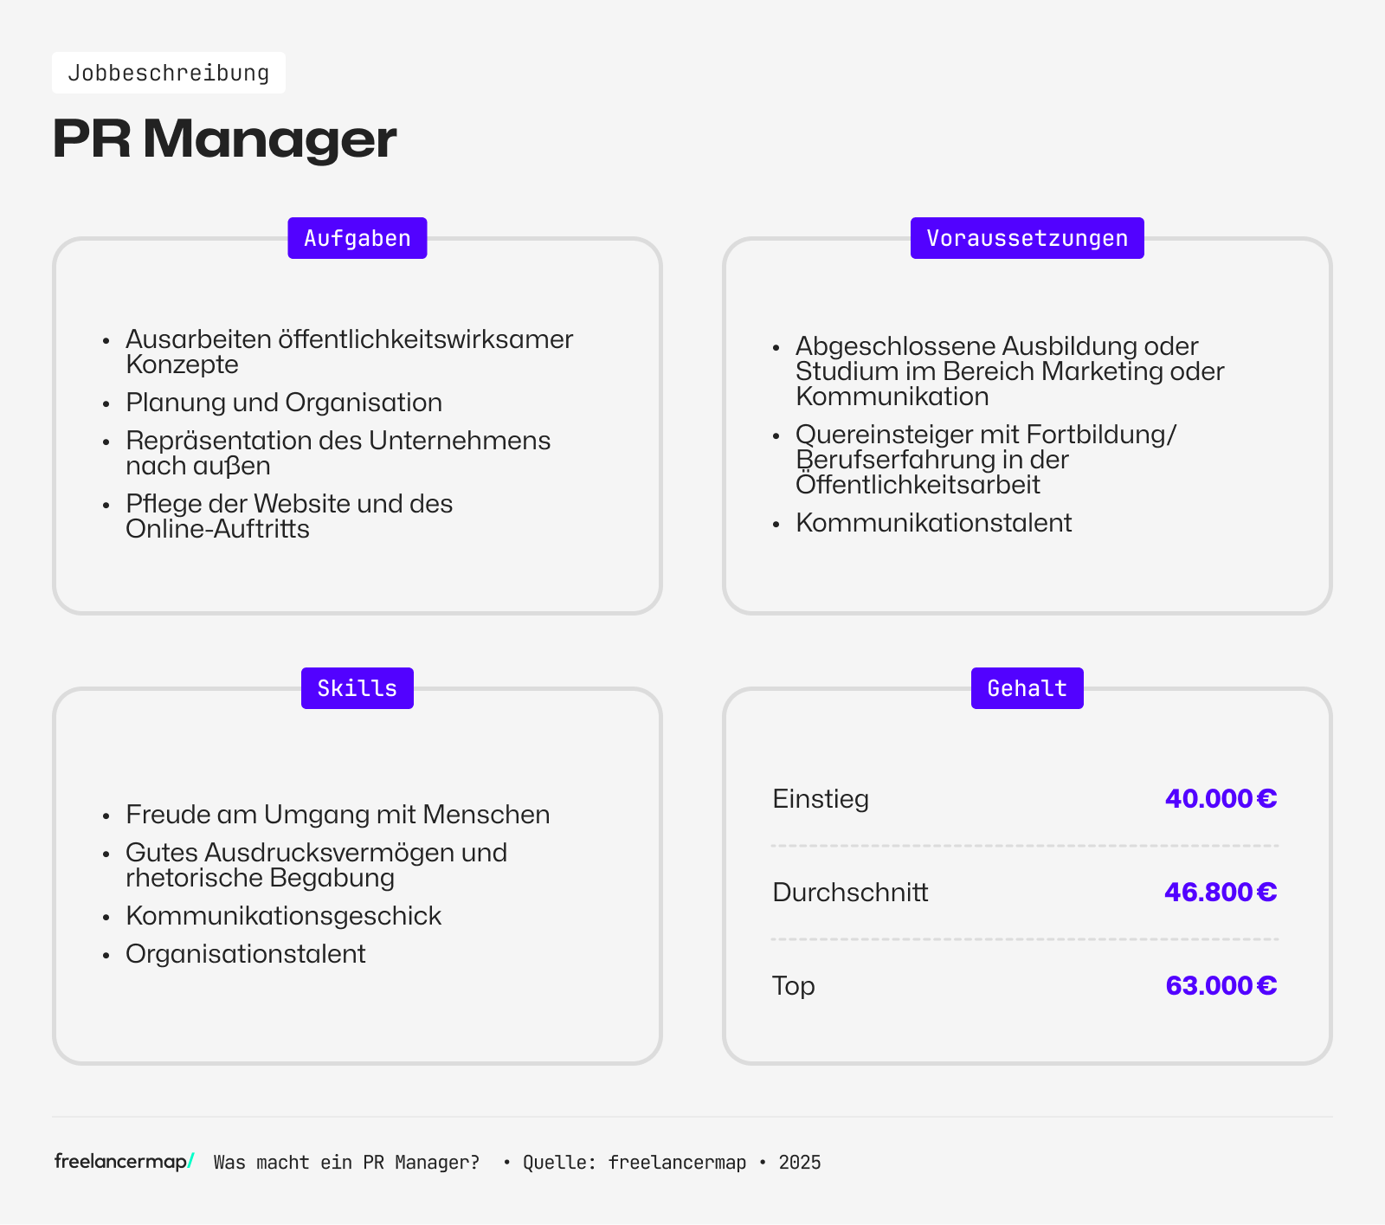Image resolution: width=1385 pixels, height=1225 pixels.
Task: Select the Einstieg row label
Action: click(x=820, y=798)
